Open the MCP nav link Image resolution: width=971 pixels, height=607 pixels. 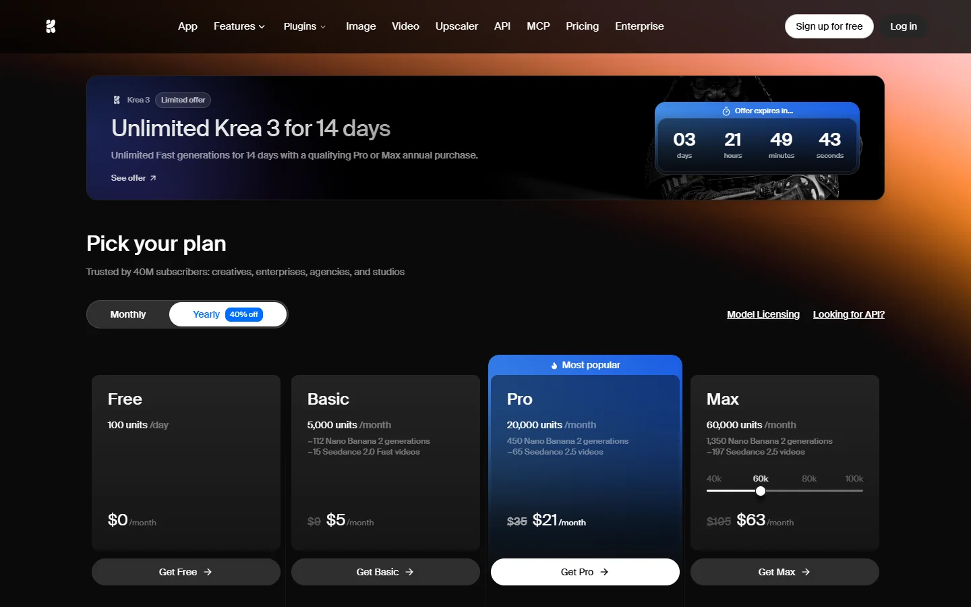[x=538, y=26]
